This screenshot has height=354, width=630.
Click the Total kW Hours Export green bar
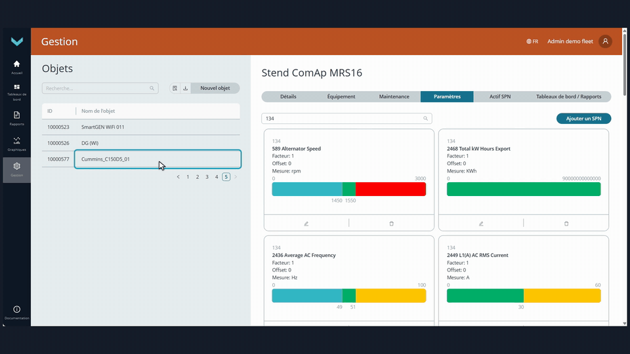[524, 189]
